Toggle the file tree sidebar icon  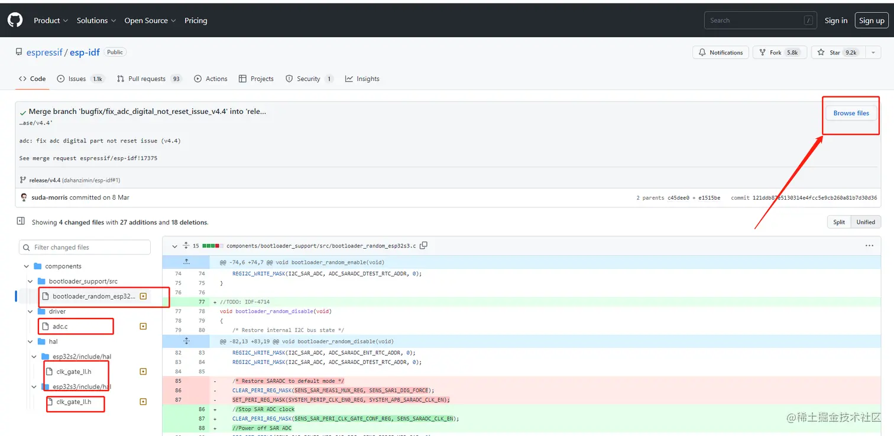[x=21, y=221]
